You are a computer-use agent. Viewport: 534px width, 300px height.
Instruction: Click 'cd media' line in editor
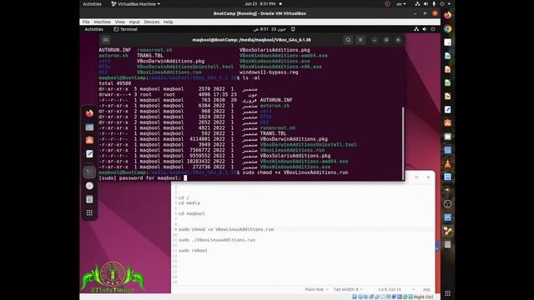point(189,203)
